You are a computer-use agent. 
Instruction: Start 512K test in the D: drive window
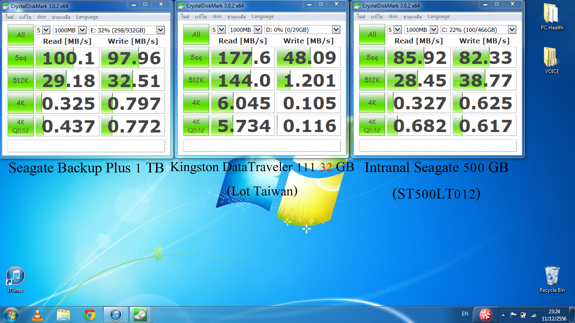(x=196, y=80)
